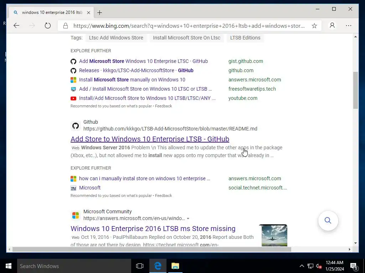Click the Github site icon above LTSB result

76,126
